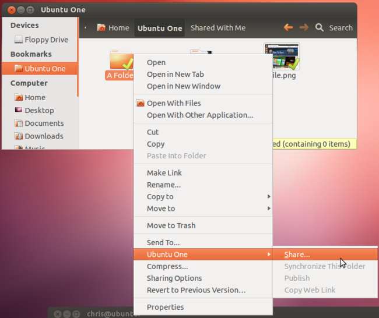Click the A Folder name label
The width and height of the screenshot is (379, 318).
coord(120,75)
